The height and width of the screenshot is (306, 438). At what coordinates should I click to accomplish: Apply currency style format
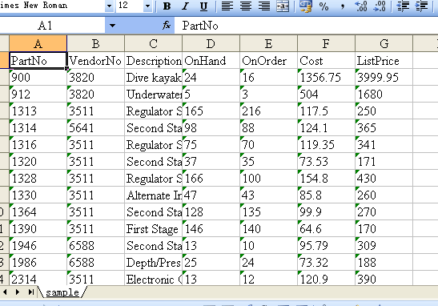pos(306,6)
